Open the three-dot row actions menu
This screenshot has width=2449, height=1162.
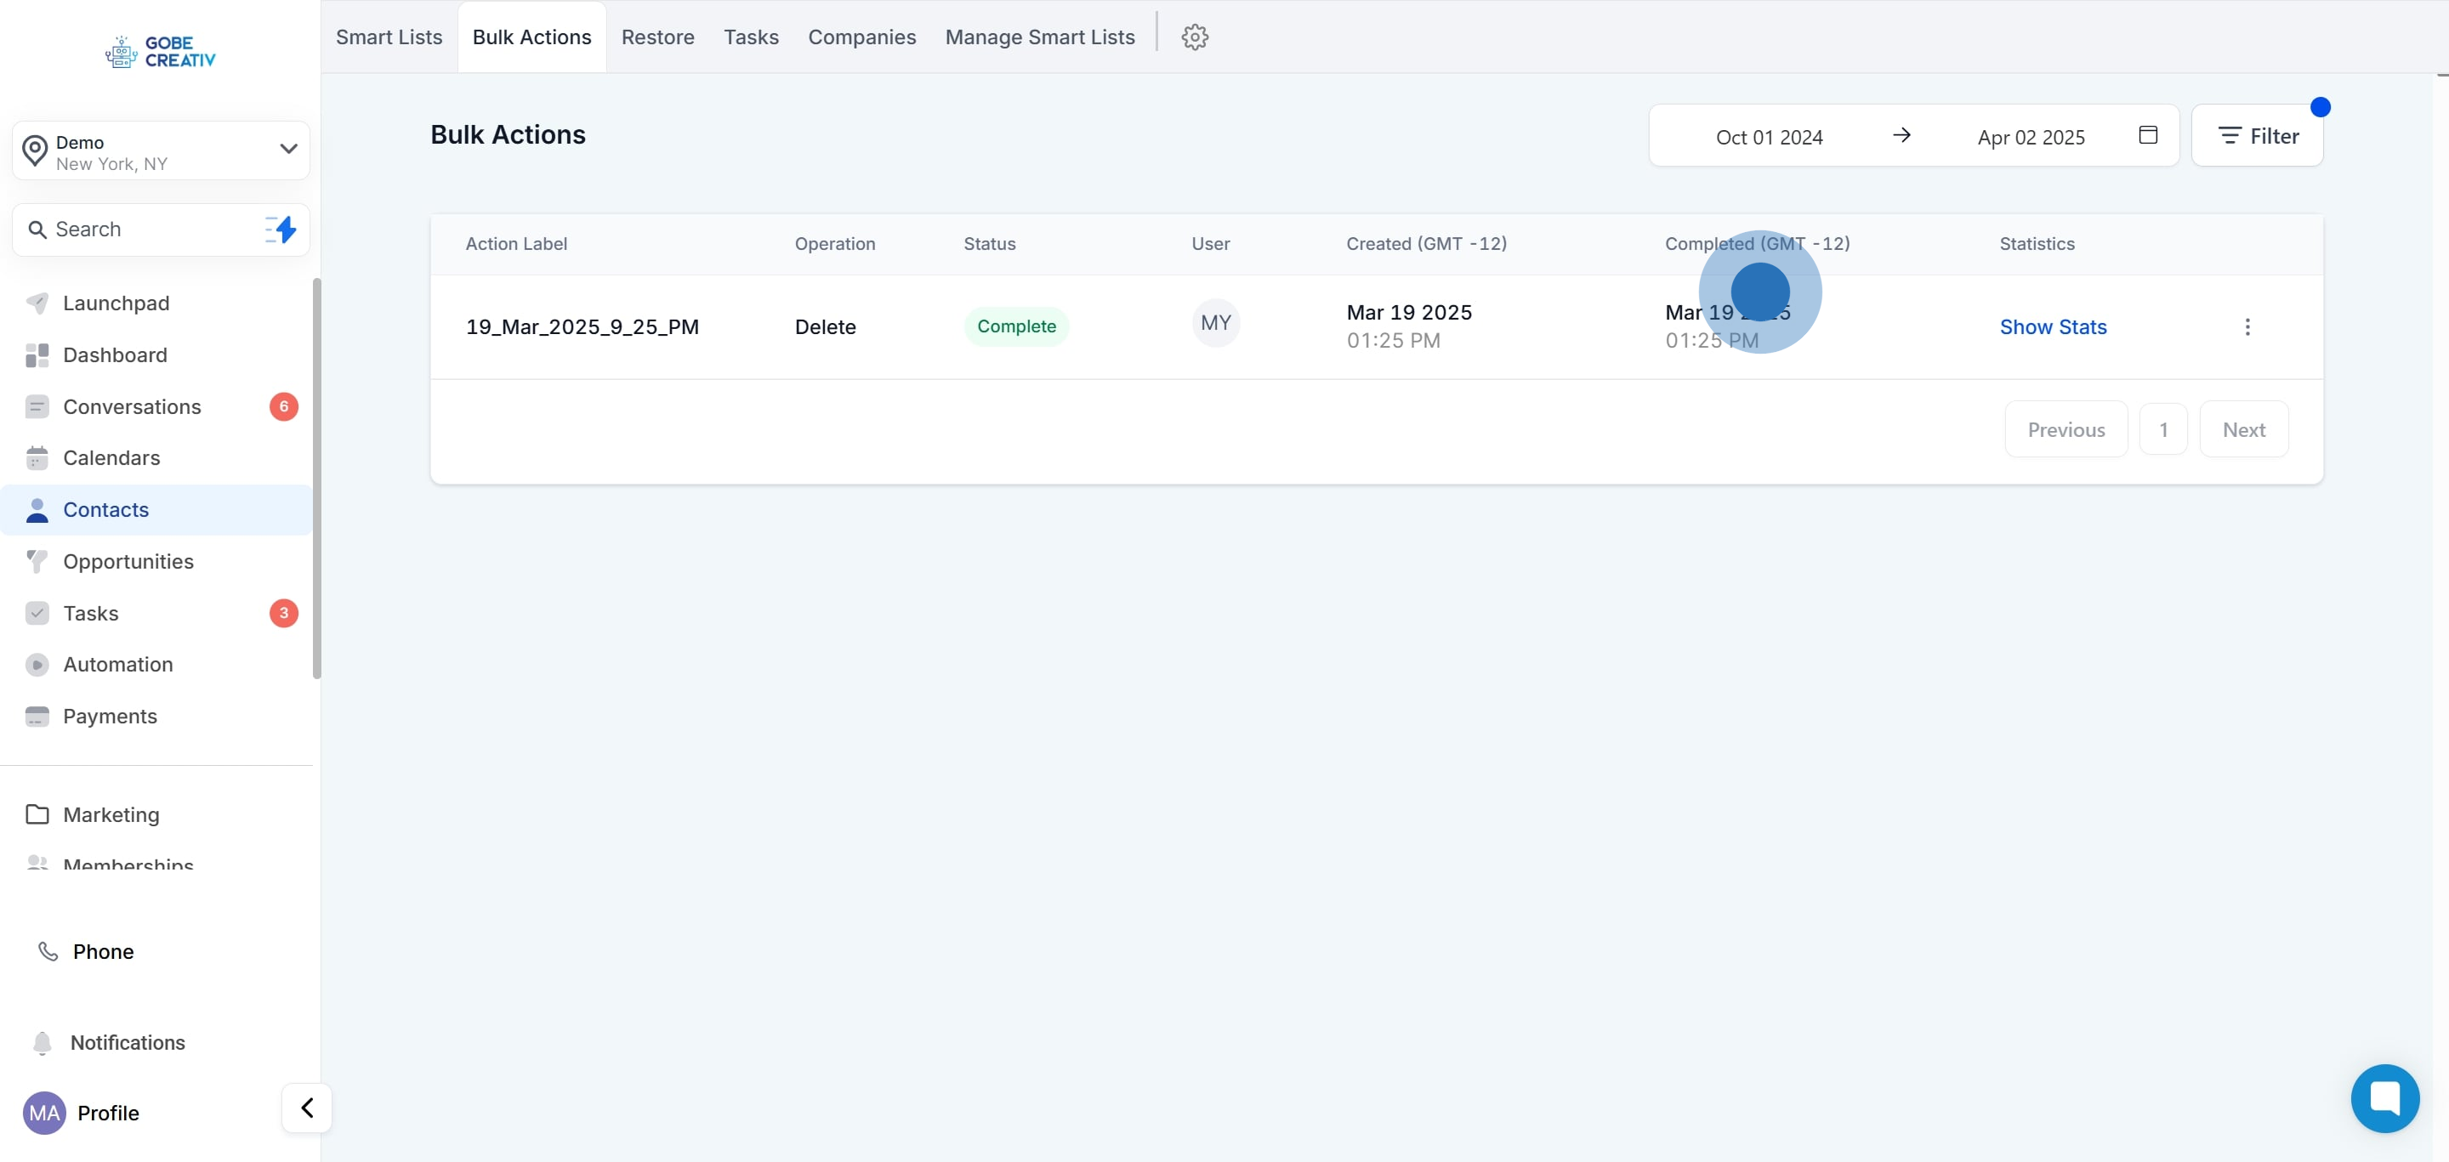coord(2247,327)
